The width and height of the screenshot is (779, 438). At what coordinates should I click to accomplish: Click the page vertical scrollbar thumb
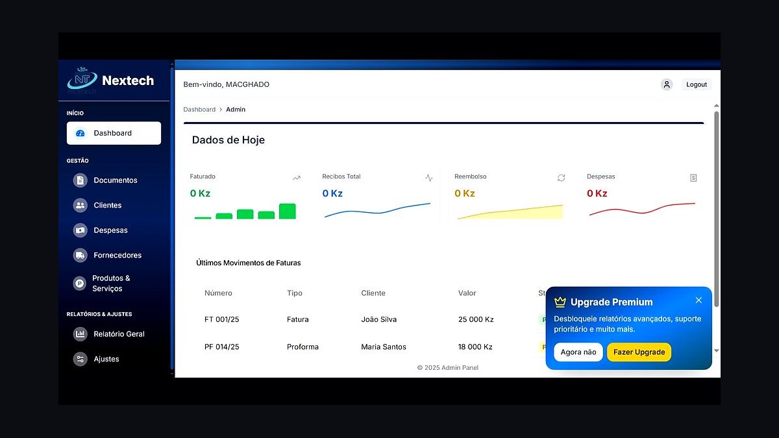[717, 209]
